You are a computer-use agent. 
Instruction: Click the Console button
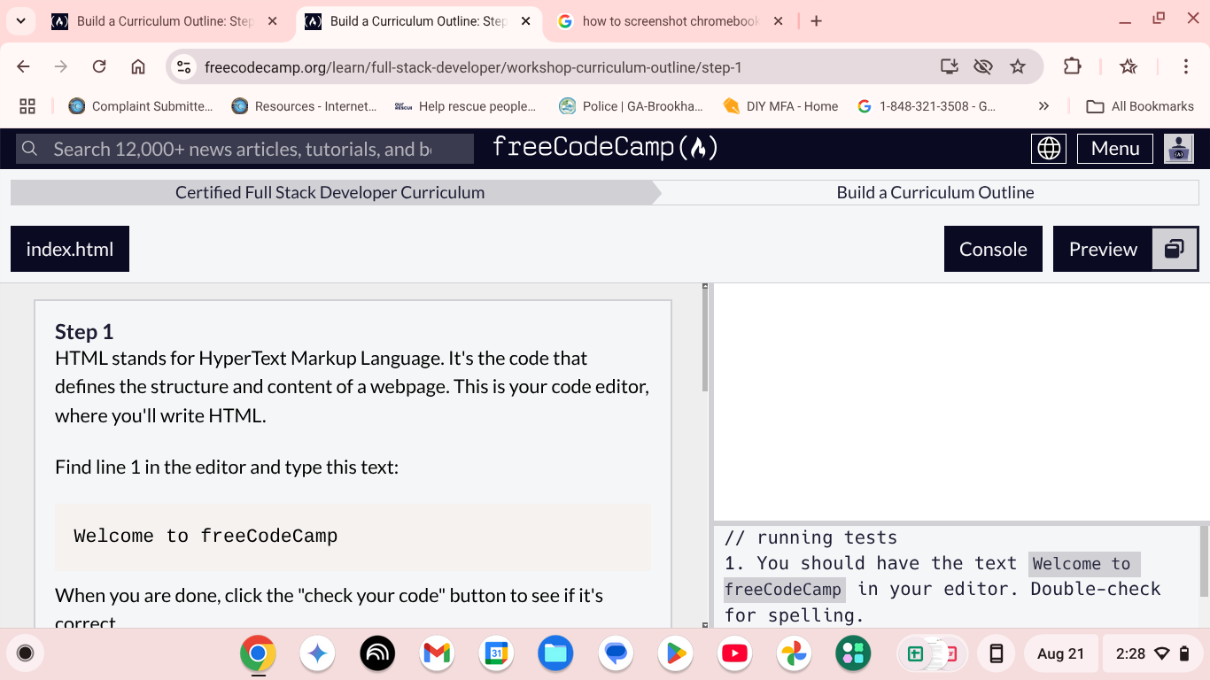tap(993, 249)
